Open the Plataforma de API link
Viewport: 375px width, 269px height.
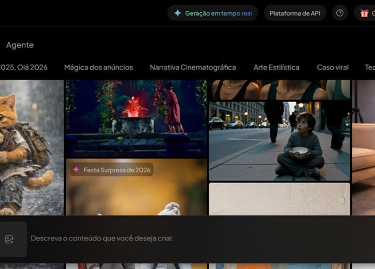point(295,13)
